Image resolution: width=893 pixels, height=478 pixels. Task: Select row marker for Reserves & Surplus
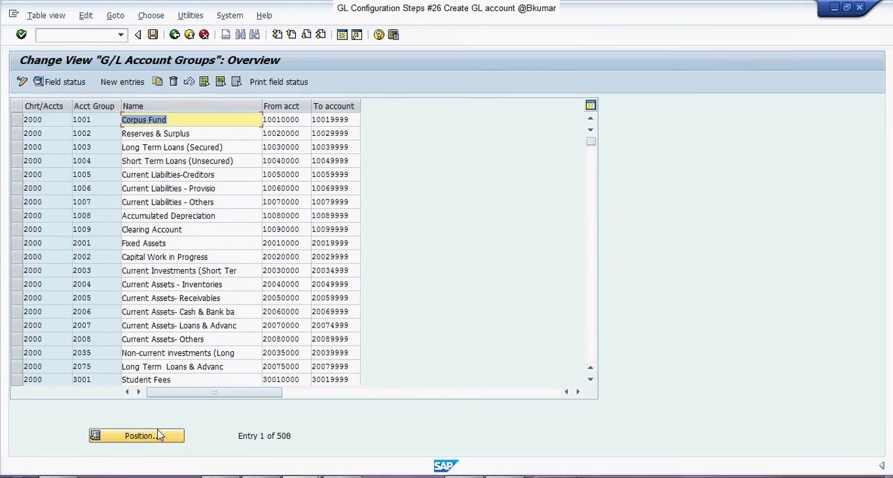pos(16,134)
